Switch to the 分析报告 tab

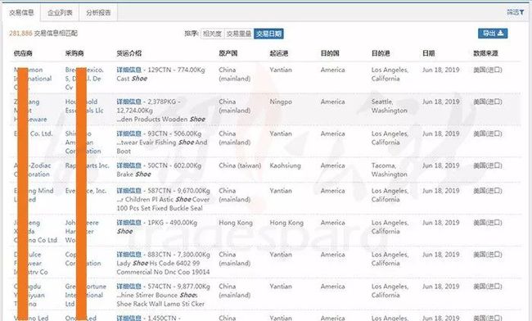pos(98,13)
